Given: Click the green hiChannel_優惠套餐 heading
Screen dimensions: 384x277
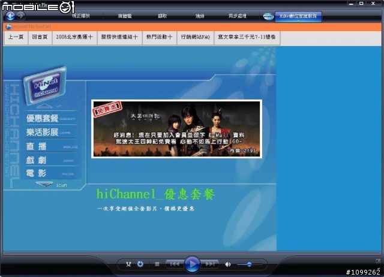Looking at the screenshot, I should tap(156, 194).
